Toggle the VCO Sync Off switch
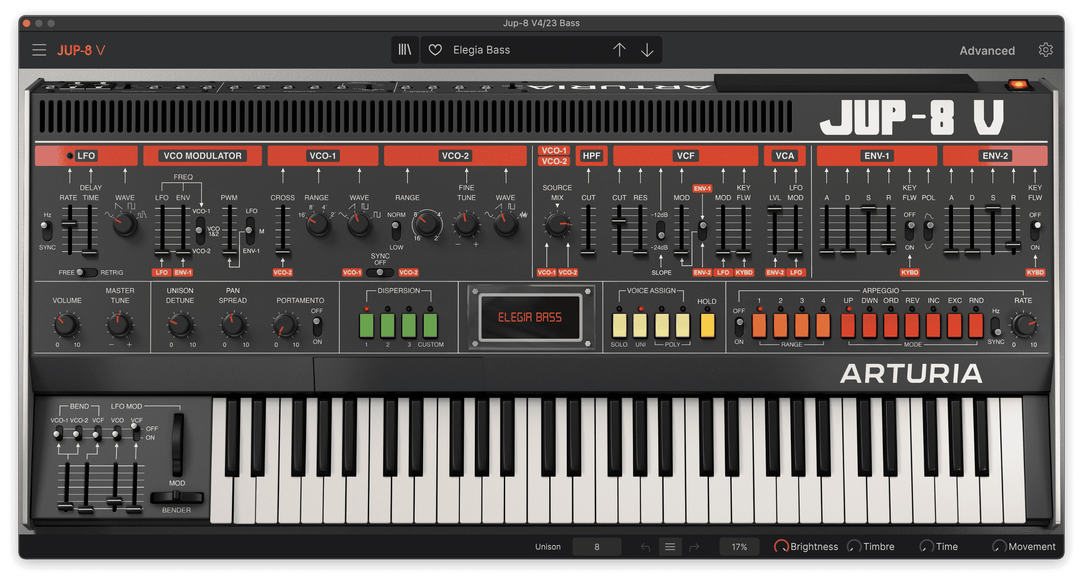 (380, 273)
